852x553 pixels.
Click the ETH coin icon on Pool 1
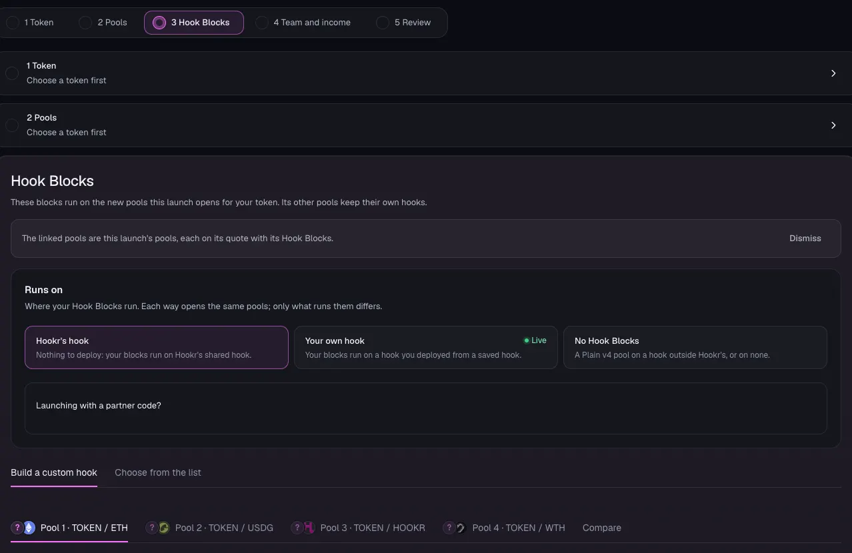(29, 528)
